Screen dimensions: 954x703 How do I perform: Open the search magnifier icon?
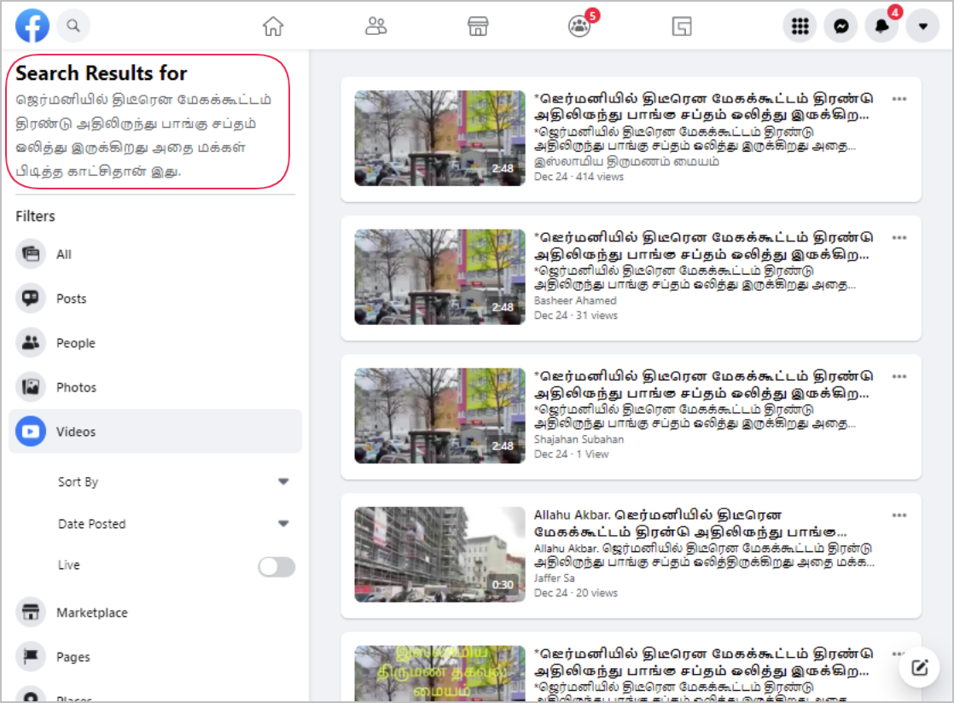(x=73, y=26)
